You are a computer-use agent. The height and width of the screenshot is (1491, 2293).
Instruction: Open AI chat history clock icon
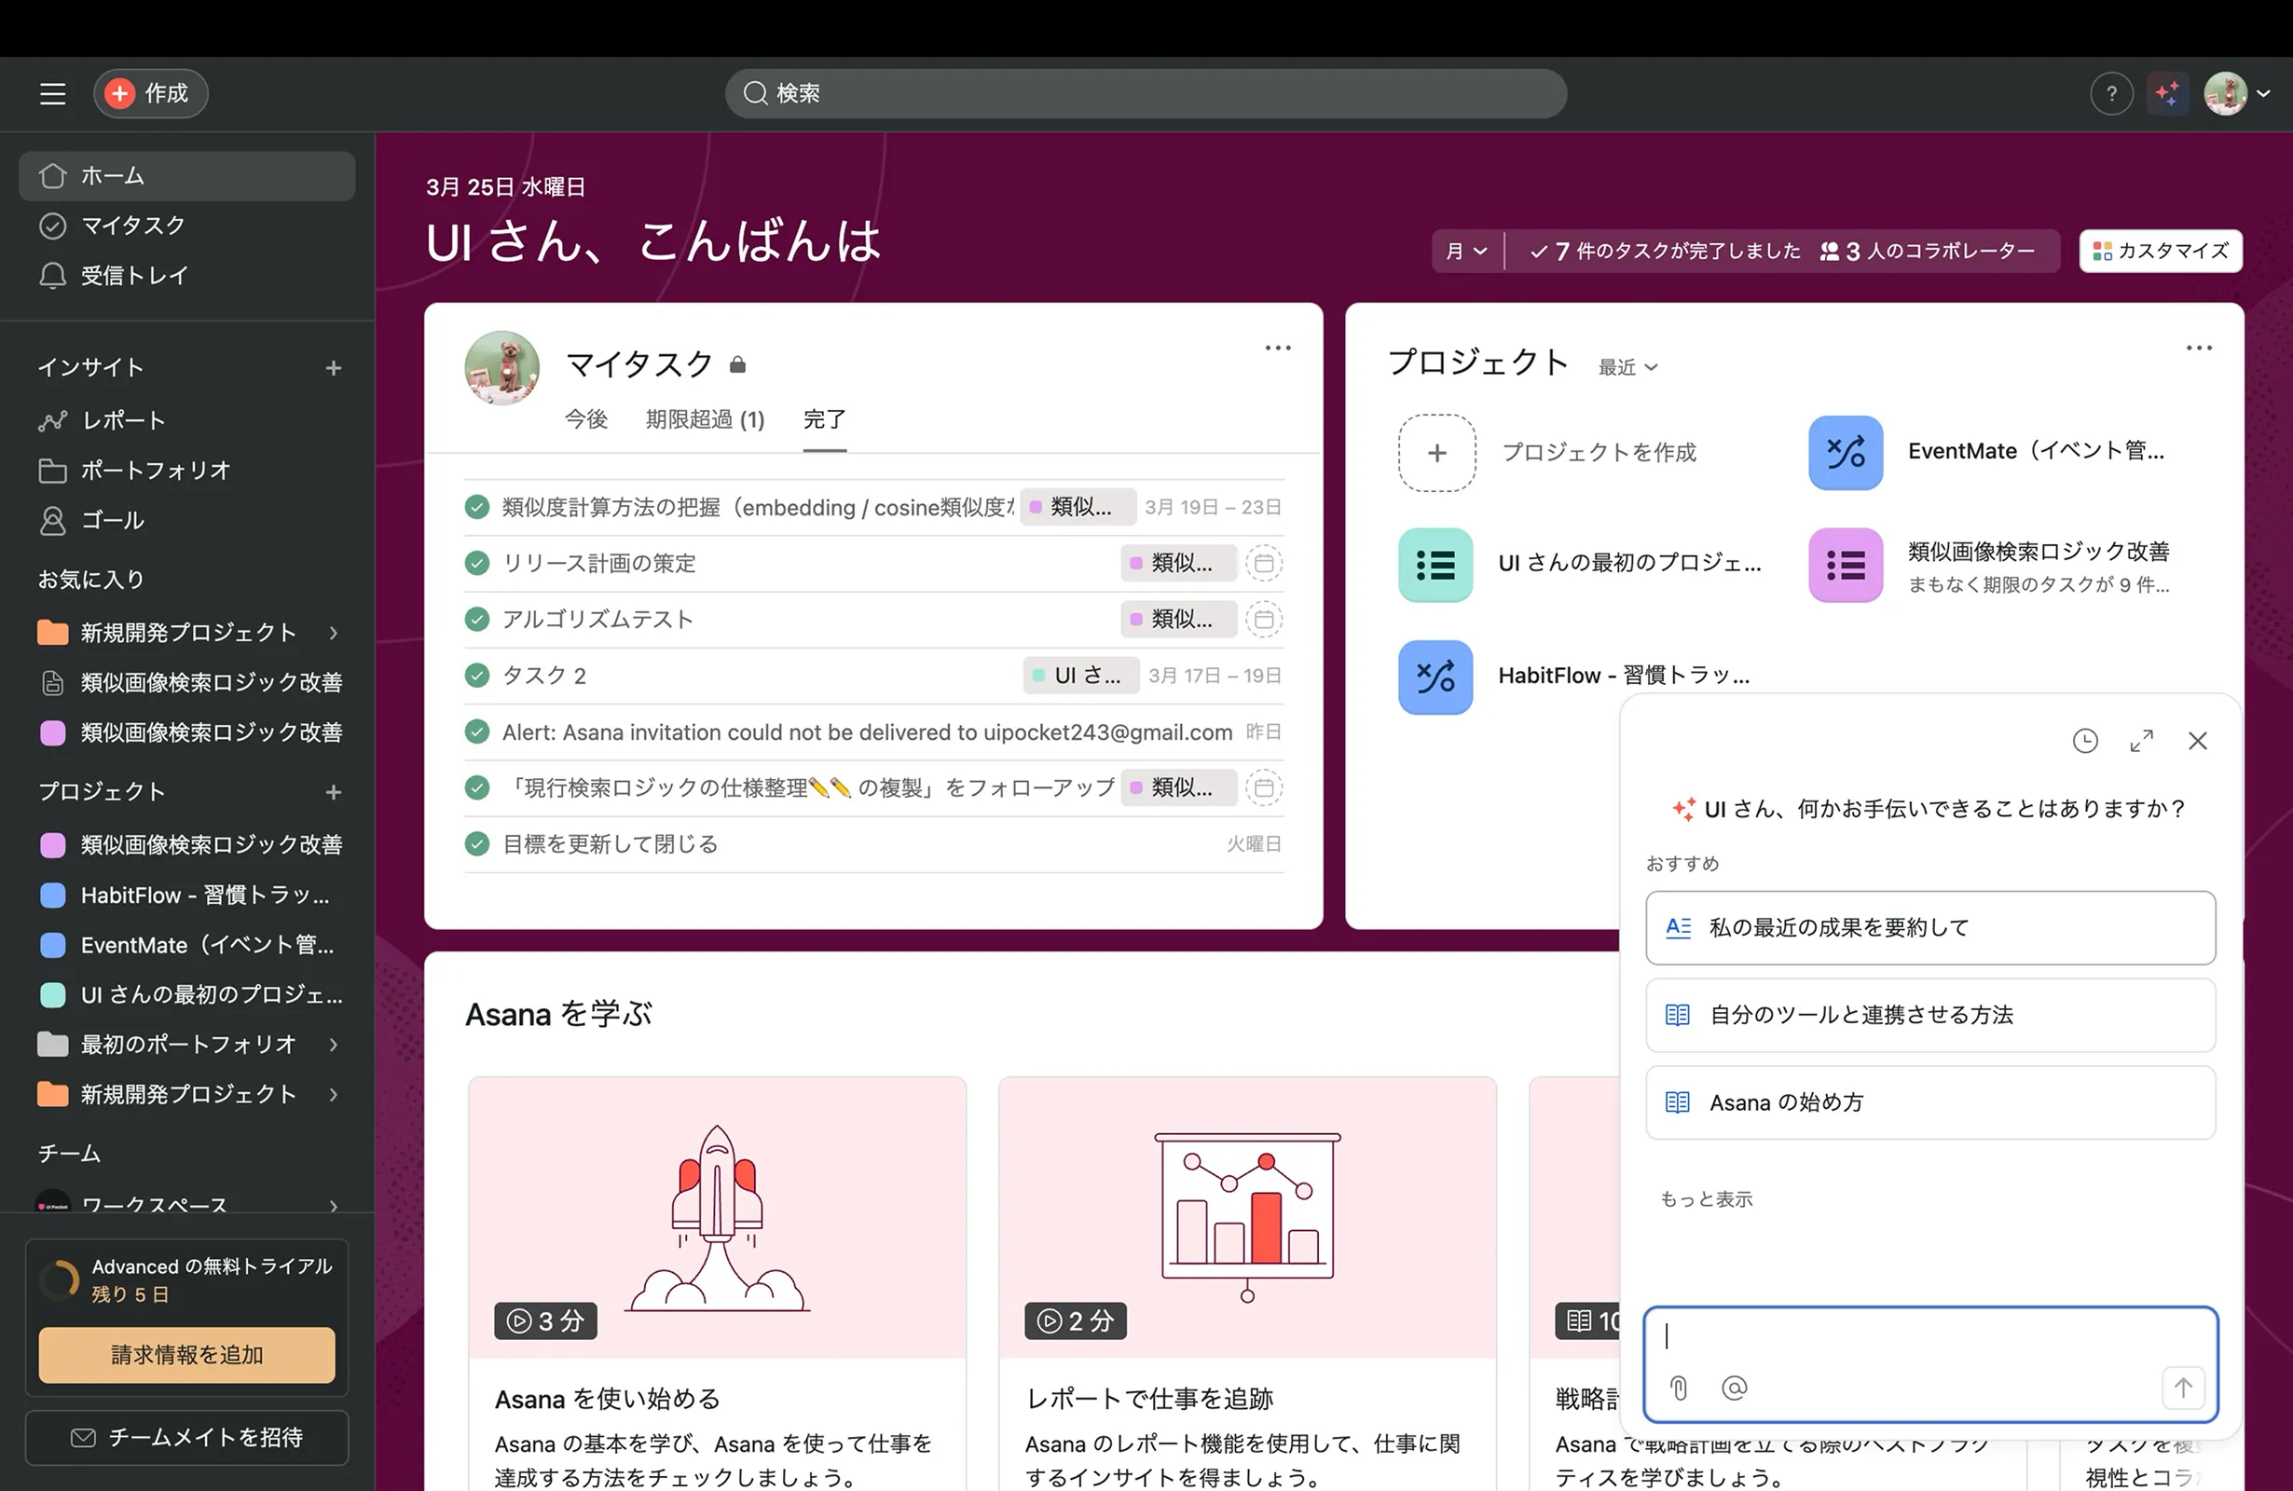click(2085, 741)
